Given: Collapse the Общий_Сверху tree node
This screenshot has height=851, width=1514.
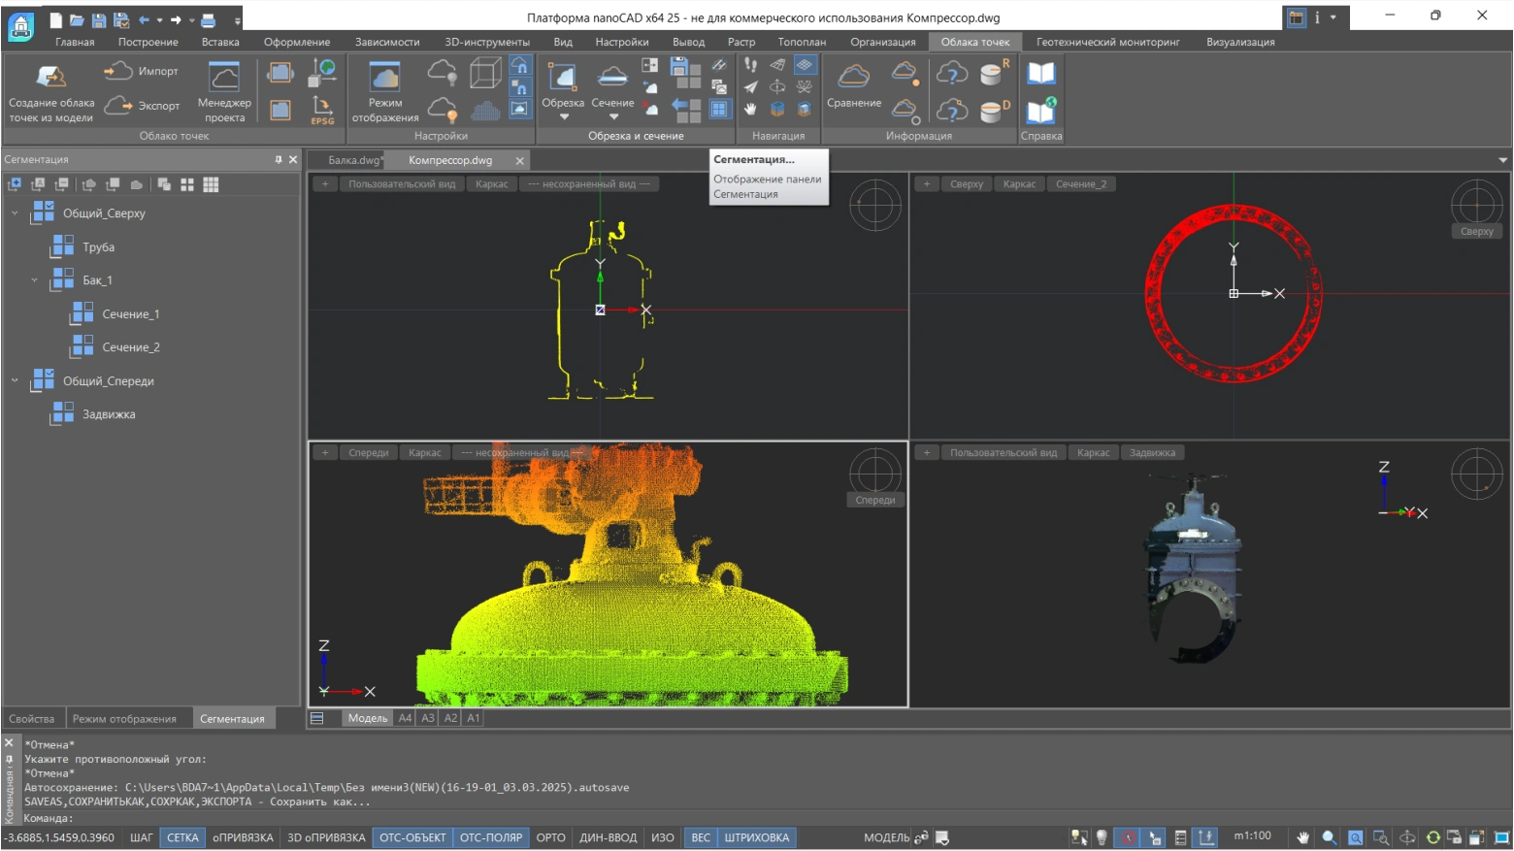Looking at the screenshot, I should pos(15,213).
